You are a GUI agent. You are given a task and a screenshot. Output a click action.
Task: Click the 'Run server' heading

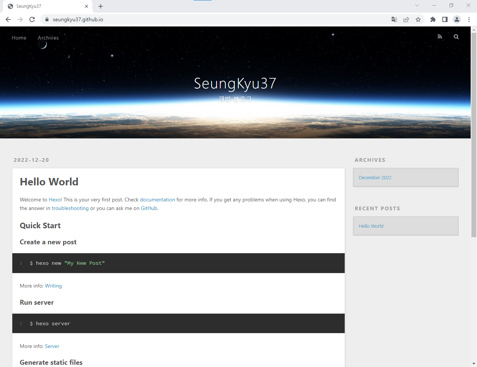(x=37, y=302)
